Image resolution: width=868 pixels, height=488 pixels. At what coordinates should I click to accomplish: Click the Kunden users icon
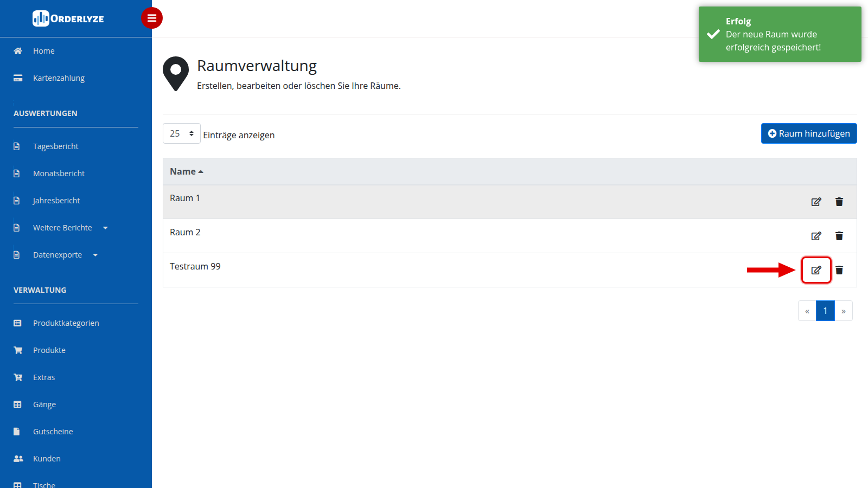[18, 459]
